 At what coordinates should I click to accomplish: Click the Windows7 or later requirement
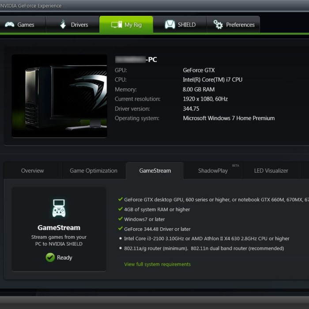tap(144, 219)
